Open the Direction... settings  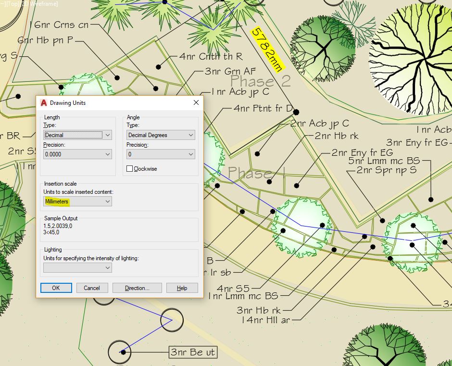(x=137, y=288)
